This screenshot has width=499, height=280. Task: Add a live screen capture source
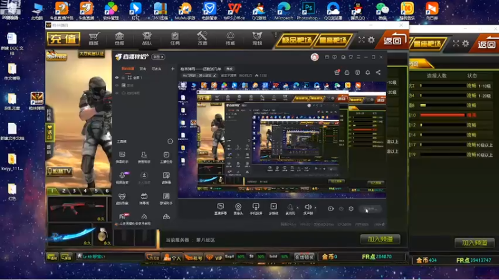tap(221, 209)
